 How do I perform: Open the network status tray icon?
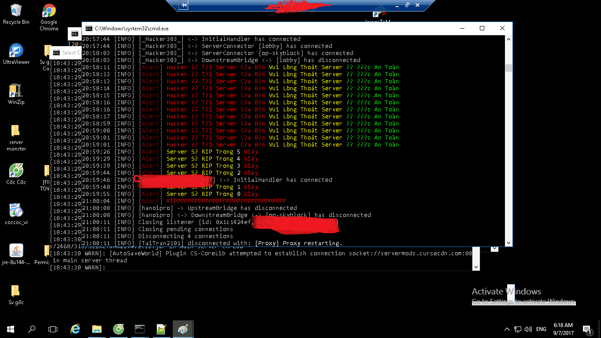click(518, 329)
